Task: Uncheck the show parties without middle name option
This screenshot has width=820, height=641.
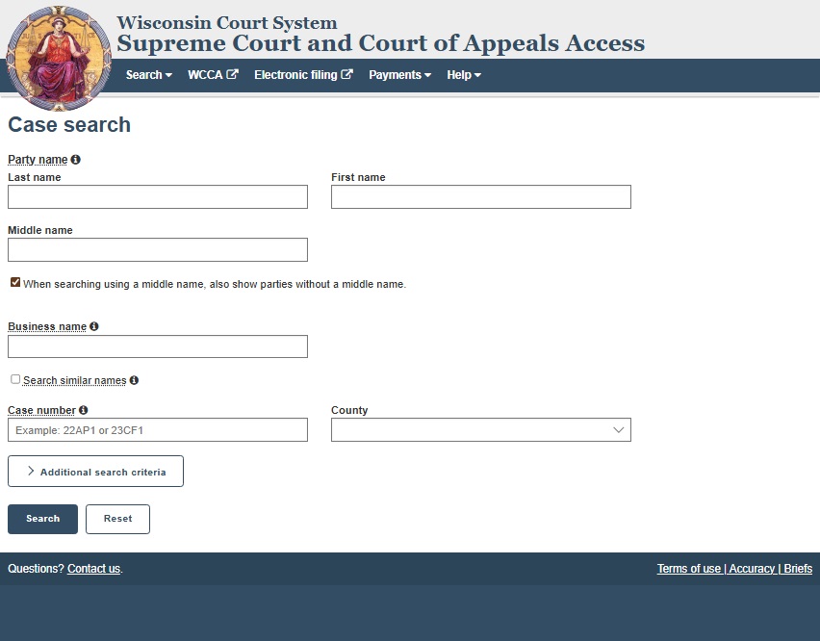Action: point(15,283)
